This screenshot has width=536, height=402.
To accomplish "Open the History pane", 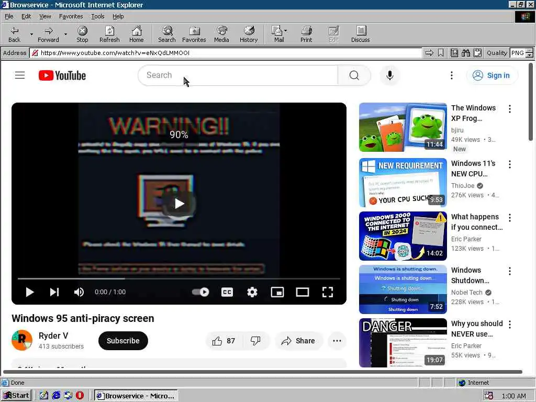I will [x=249, y=34].
